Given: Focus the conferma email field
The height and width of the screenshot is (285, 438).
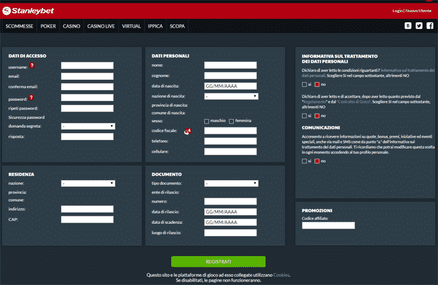Looking at the screenshot, I should click(87, 87).
